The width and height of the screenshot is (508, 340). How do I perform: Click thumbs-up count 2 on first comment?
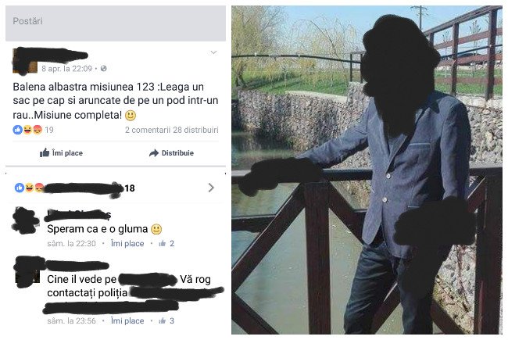166,243
